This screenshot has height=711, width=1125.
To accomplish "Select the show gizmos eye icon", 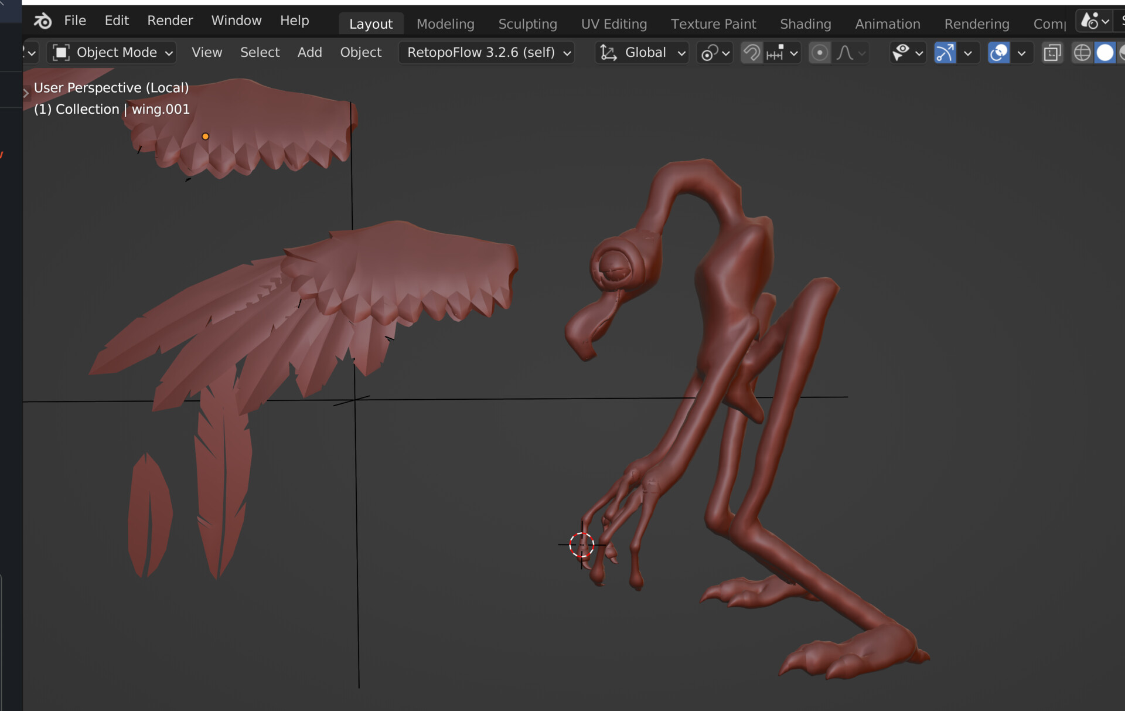I will [902, 52].
